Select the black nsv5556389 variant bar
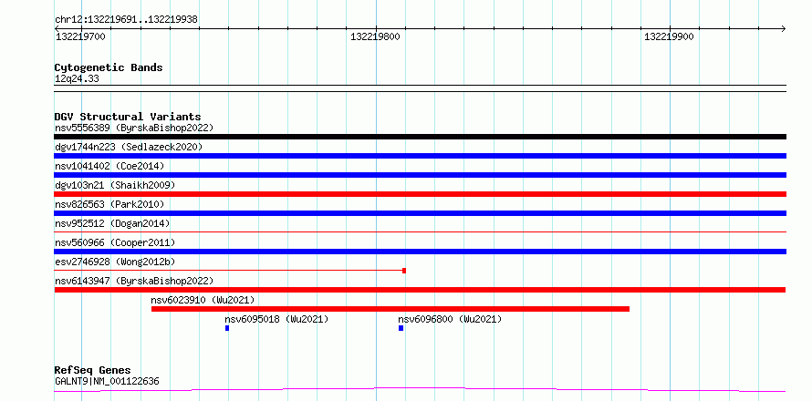This screenshot has height=401, width=812. 420,137
